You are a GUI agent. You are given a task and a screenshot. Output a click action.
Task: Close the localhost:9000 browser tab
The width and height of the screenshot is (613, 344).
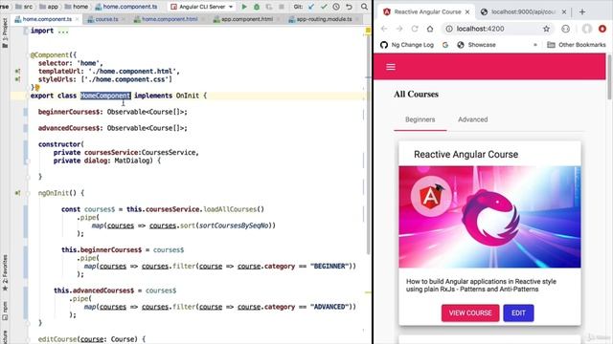point(564,12)
